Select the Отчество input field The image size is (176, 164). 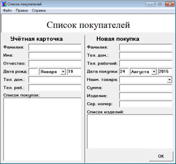click(55, 64)
